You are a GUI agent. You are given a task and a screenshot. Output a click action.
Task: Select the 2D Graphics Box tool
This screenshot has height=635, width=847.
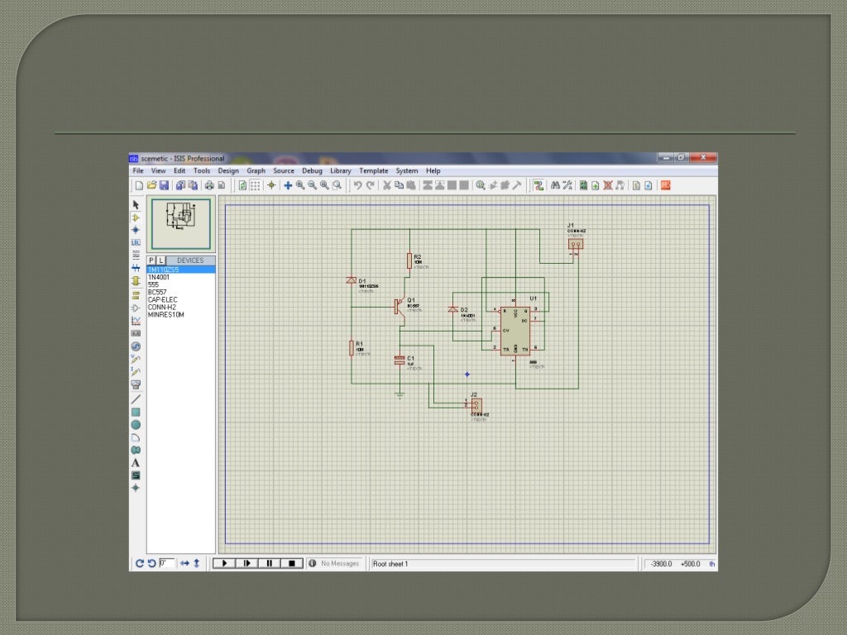point(136,413)
